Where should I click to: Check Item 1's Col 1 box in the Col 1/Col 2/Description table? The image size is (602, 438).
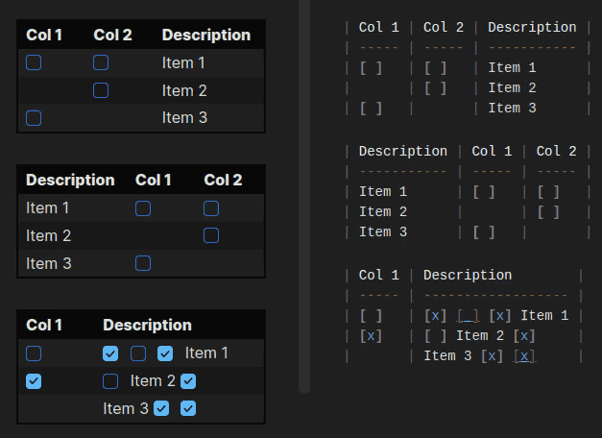click(34, 62)
